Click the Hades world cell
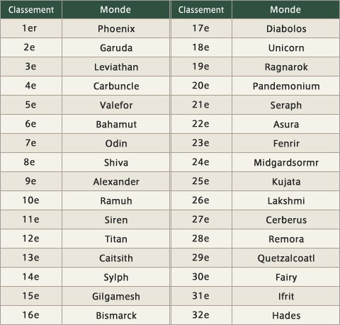 coord(286,315)
